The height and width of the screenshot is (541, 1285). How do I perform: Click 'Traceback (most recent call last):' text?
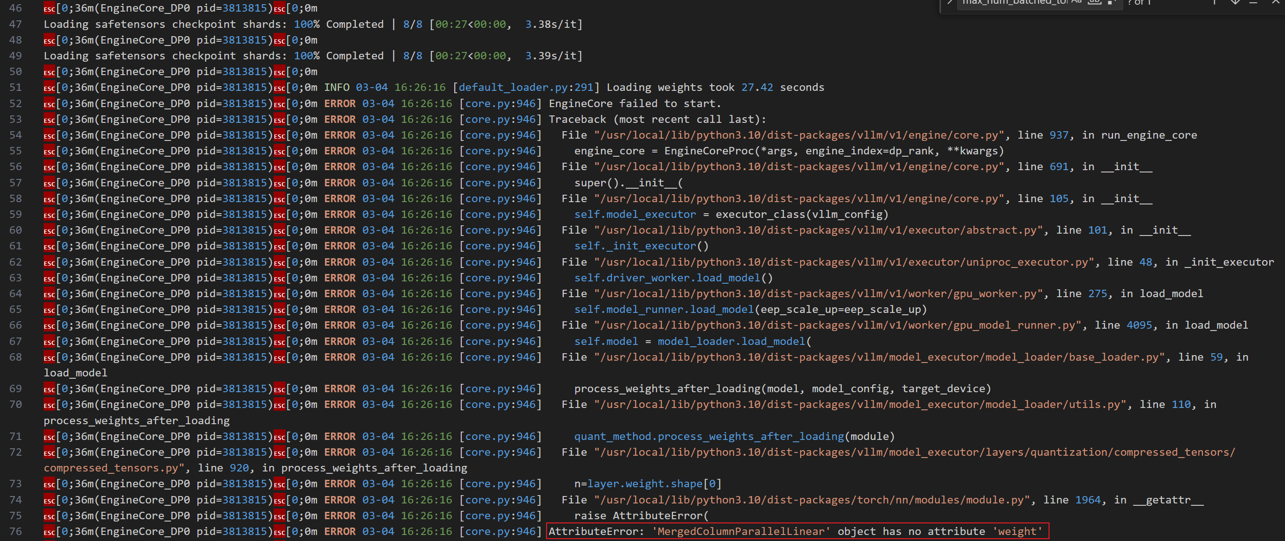[657, 119]
